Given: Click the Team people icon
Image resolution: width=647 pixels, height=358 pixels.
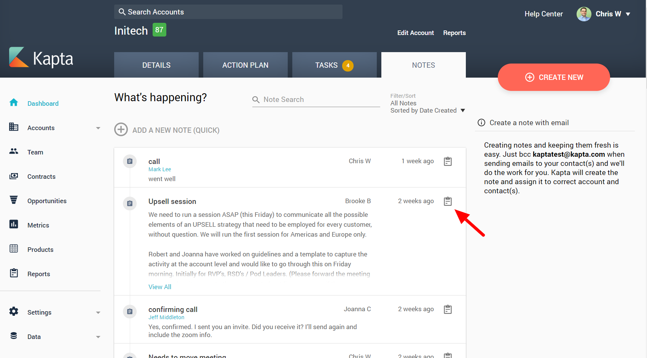Looking at the screenshot, I should (14, 151).
